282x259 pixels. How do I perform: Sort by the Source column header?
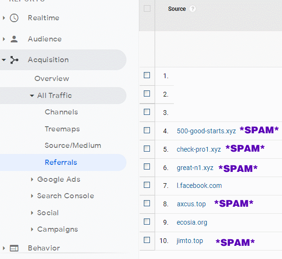177,9
